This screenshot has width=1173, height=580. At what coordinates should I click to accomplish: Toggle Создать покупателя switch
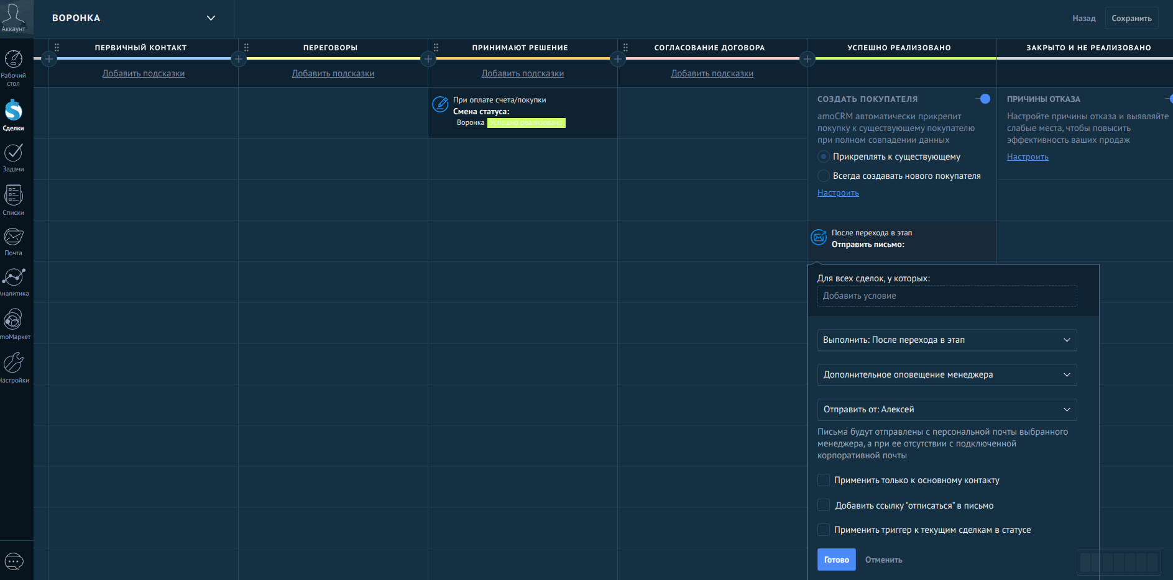pos(983,99)
